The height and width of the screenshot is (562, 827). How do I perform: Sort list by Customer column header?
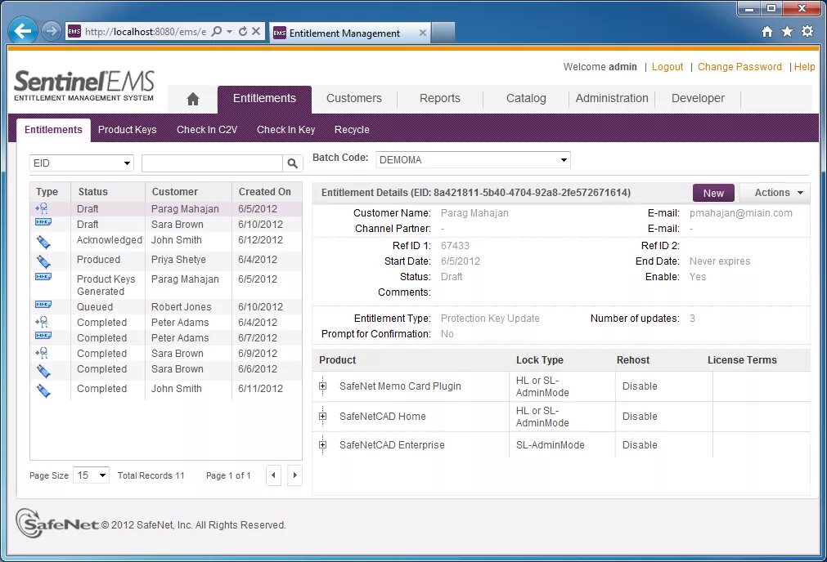(x=175, y=192)
